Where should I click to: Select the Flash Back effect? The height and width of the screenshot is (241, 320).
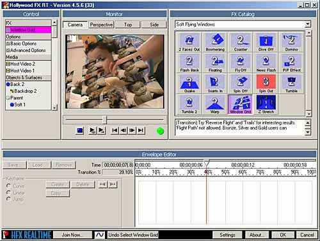coord(189,63)
